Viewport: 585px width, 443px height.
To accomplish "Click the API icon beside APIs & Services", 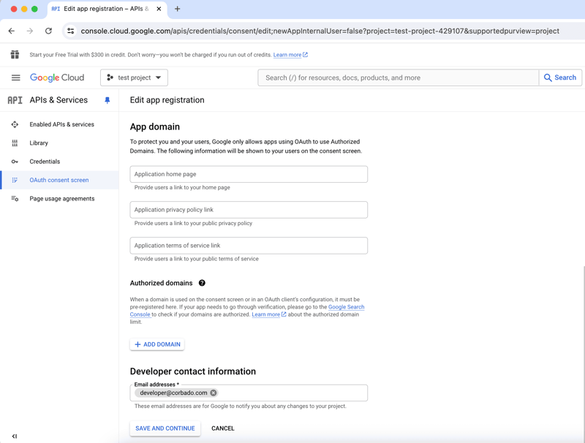I will pos(15,100).
